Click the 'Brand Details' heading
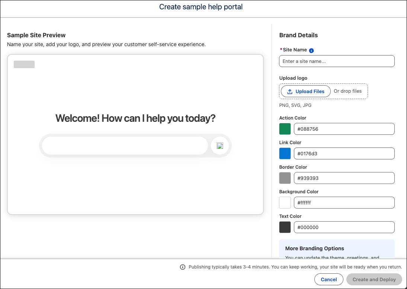Image resolution: width=407 pixels, height=289 pixels. 298,35
